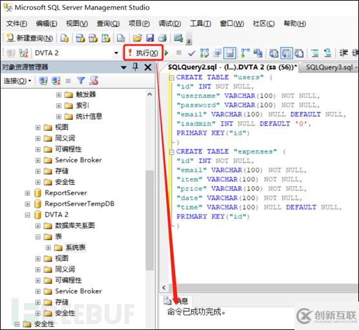This screenshot has height=330, width=359.
Task: Open a new SQL Server Compact query
Action: (x=121, y=38)
